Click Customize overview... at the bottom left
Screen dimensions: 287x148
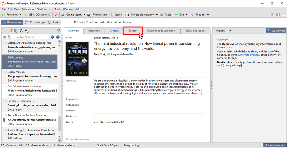[78, 139]
